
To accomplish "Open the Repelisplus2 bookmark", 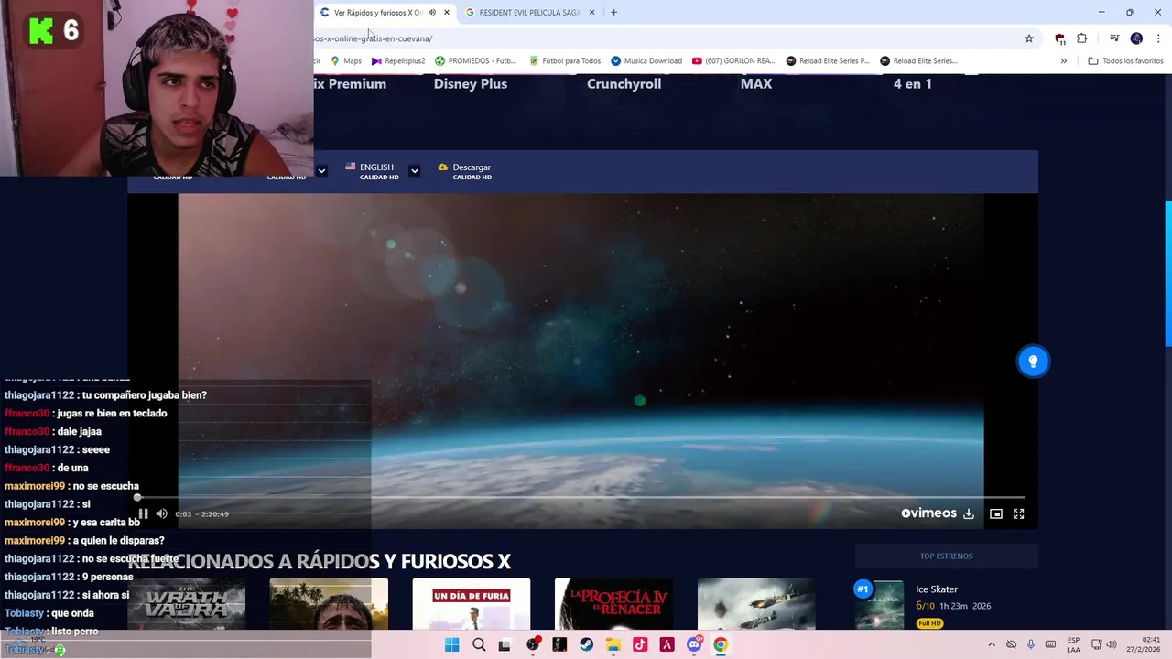I will pyautogui.click(x=398, y=61).
